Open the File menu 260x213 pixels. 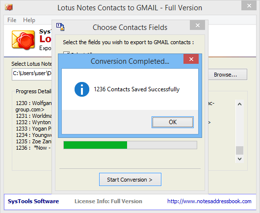click(x=12, y=20)
